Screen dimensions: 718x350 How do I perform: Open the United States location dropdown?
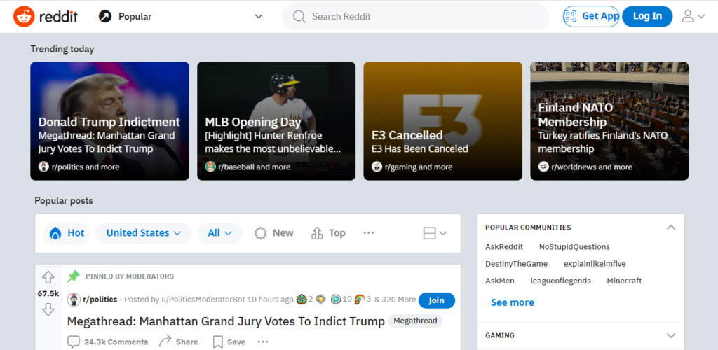(x=143, y=233)
